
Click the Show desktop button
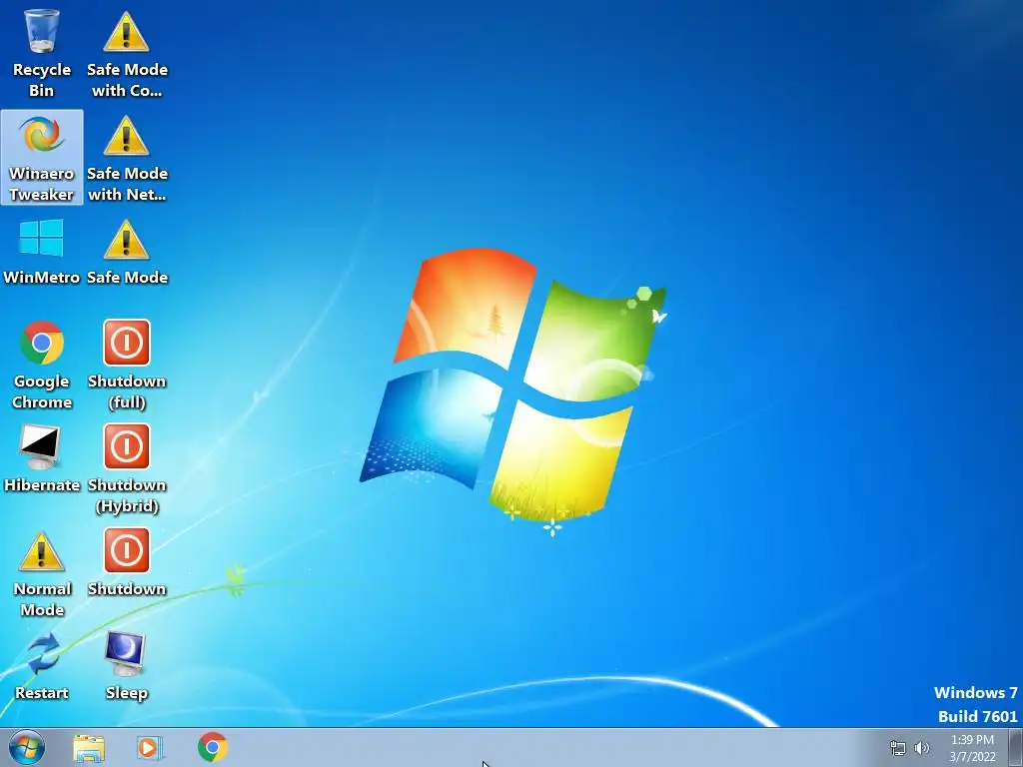point(1016,747)
